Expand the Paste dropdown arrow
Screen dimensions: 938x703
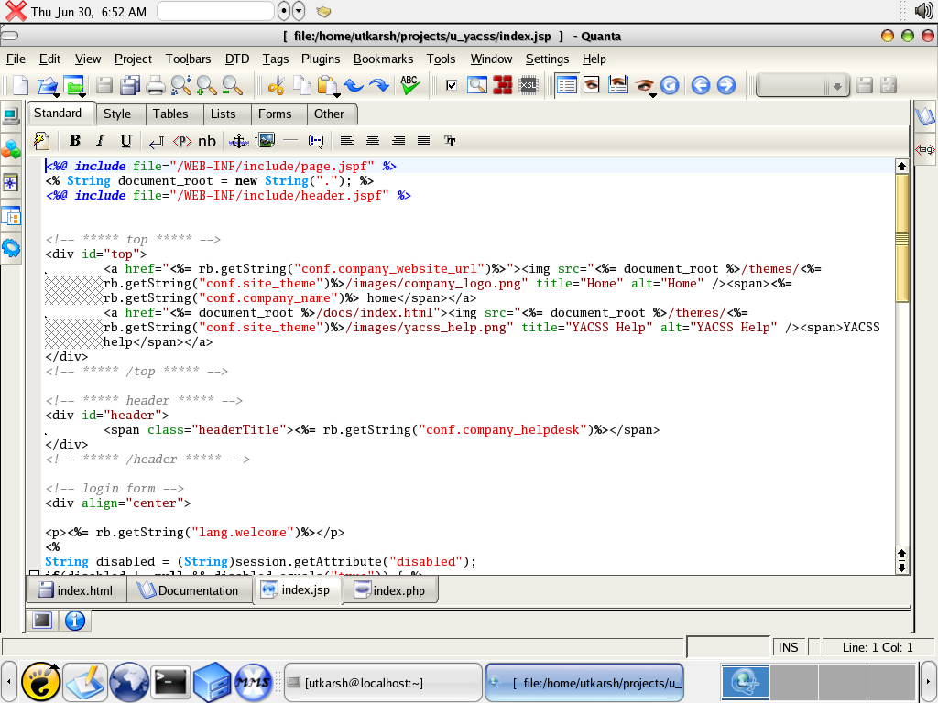pyautogui.click(x=337, y=95)
